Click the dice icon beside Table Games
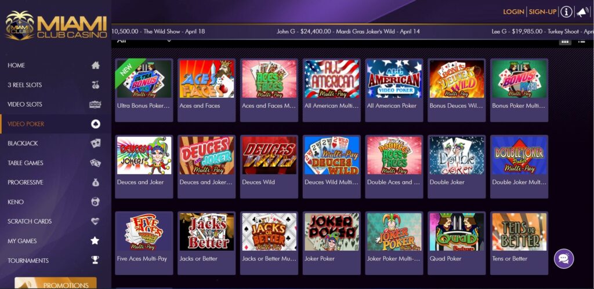Image resolution: width=594 pixels, height=289 pixels. pos(96,163)
